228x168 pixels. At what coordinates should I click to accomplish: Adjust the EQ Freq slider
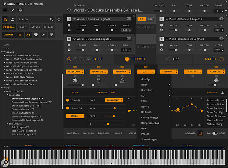114,116
